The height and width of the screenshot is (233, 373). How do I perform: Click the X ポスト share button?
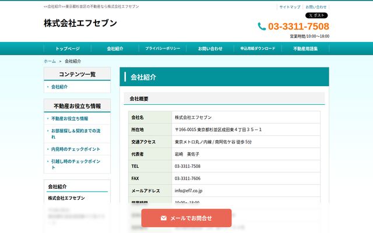316,16
